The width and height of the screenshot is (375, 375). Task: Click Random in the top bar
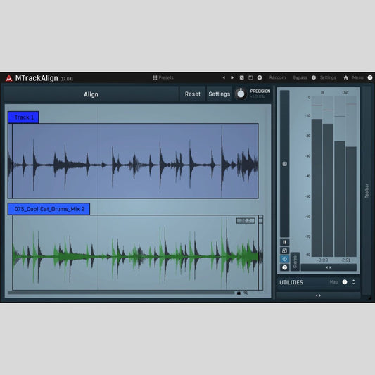(x=277, y=77)
